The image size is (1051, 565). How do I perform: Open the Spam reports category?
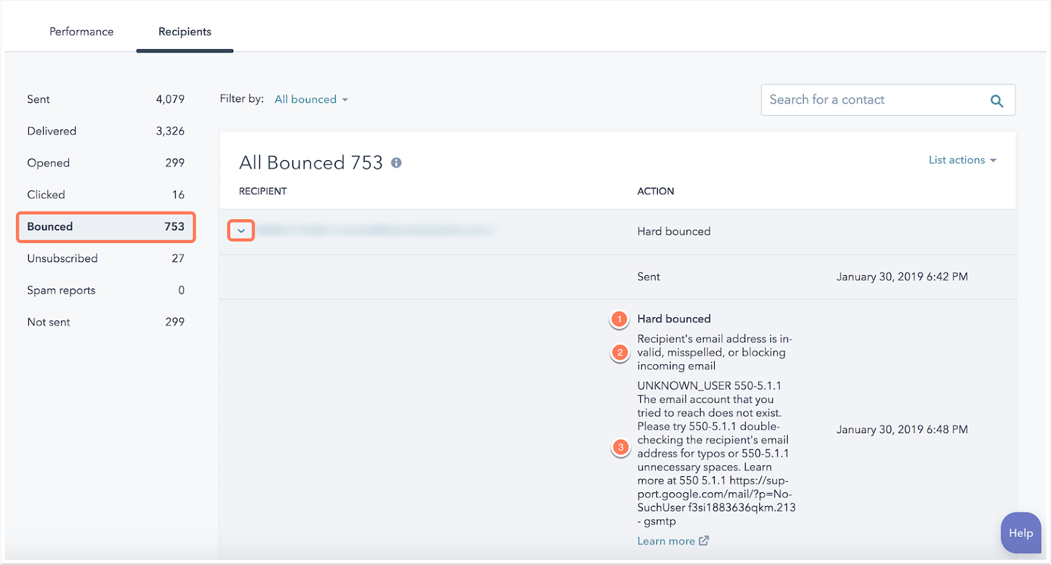coord(105,290)
